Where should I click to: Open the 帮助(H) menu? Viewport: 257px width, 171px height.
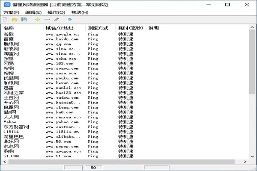click(x=80, y=12)
